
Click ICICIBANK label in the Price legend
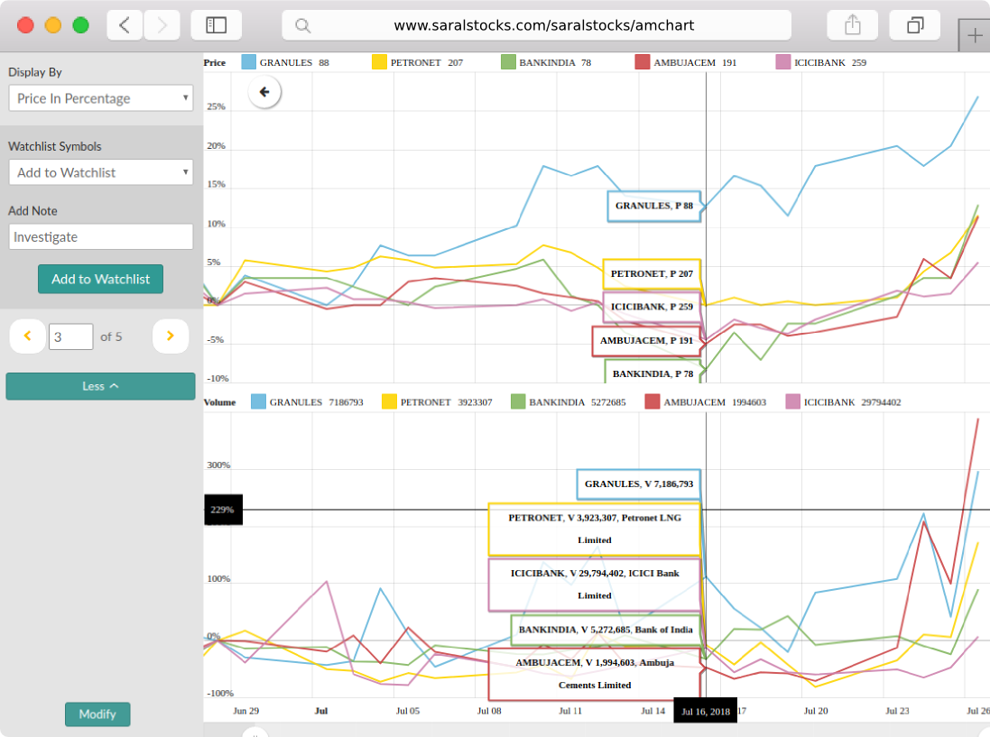point(819,62)
